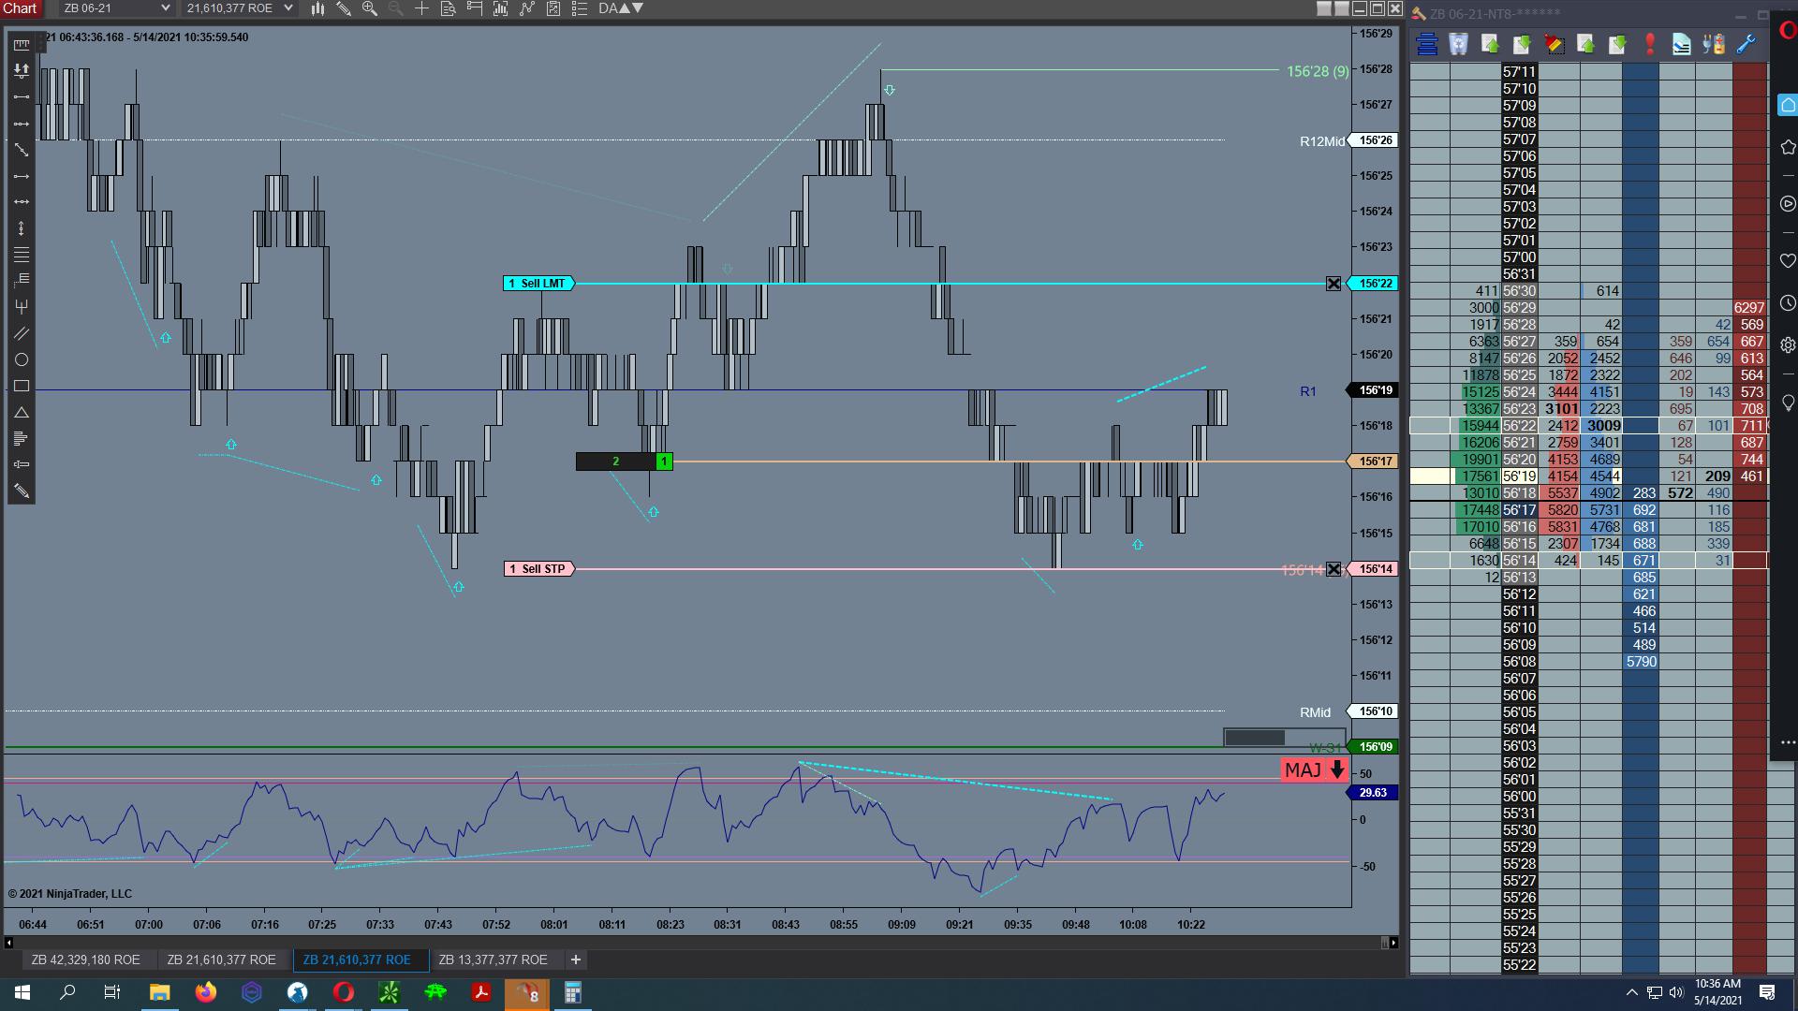Open chart properties list icon
Image resolution: width=1798 pixels, height=1011 pixels.
point(580,8)
